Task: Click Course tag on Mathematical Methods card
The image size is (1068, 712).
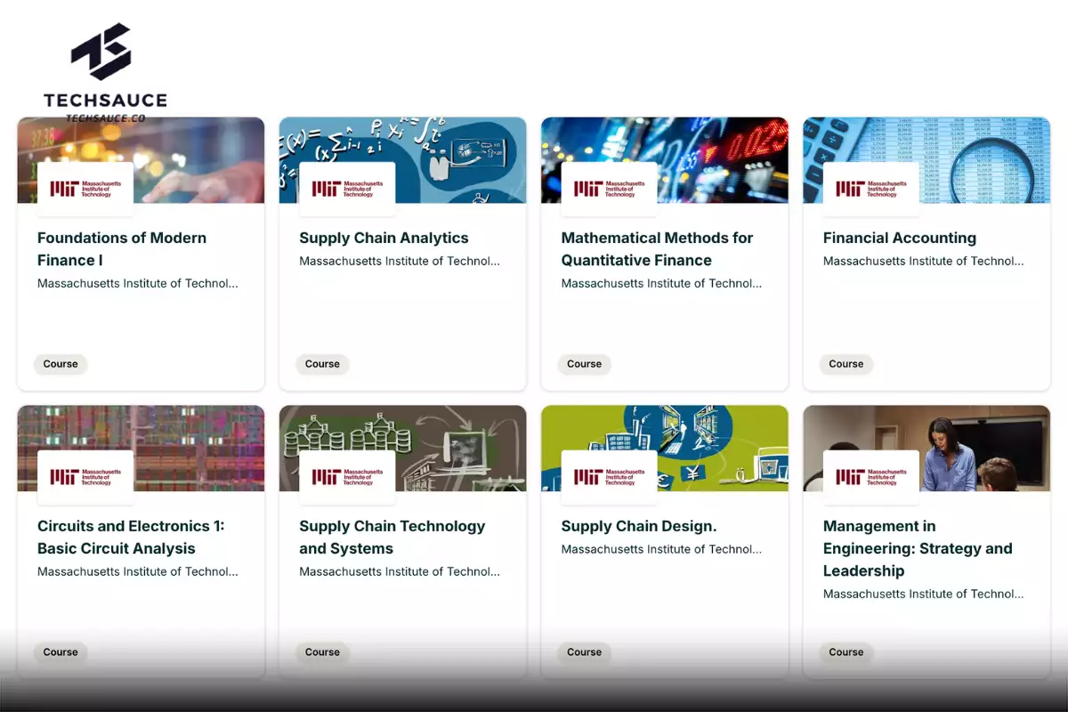Action: (x=584, y=364)
